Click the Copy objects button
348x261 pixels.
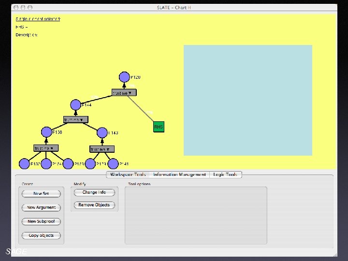pyautogui.click(x=41, y=235)
